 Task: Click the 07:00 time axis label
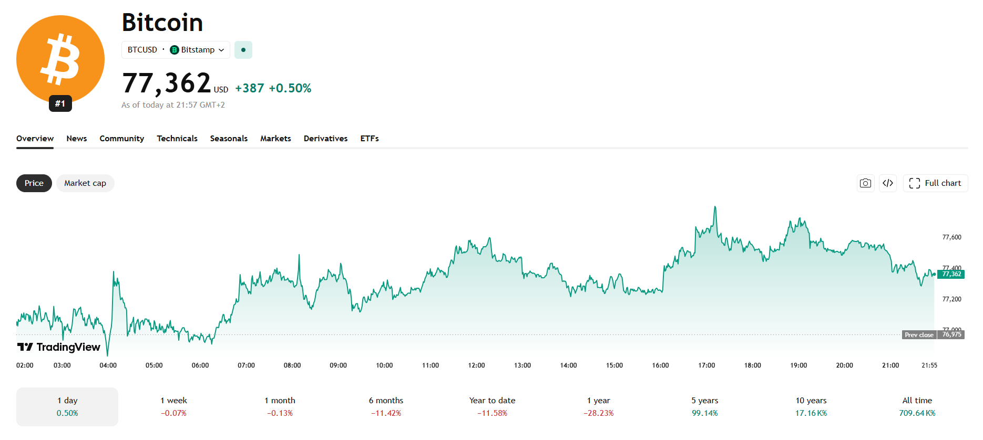tap(246, 365)
